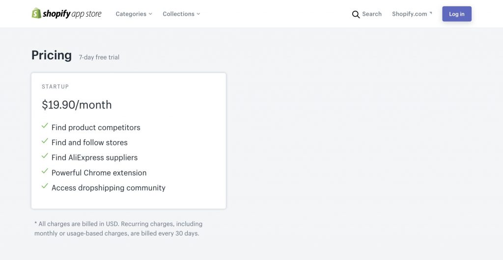503x260 pixels.
Task: Click the 7-day free trial text
Action: point(99,57)
